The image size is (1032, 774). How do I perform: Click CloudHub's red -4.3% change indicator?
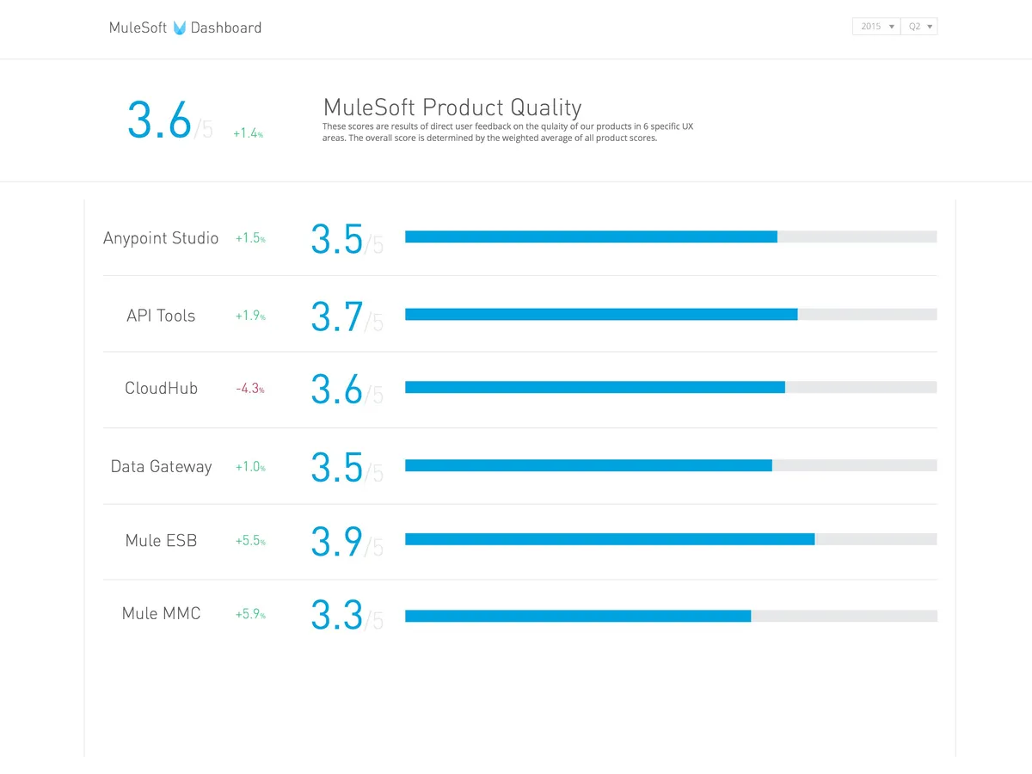click(249, 389)
